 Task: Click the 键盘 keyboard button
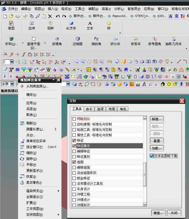159,213
